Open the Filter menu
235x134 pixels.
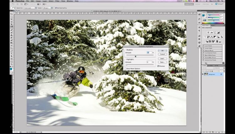57,1
